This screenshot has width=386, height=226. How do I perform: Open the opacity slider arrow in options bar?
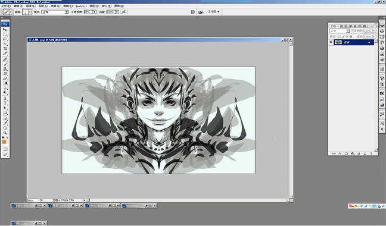(x=95, y=12)
